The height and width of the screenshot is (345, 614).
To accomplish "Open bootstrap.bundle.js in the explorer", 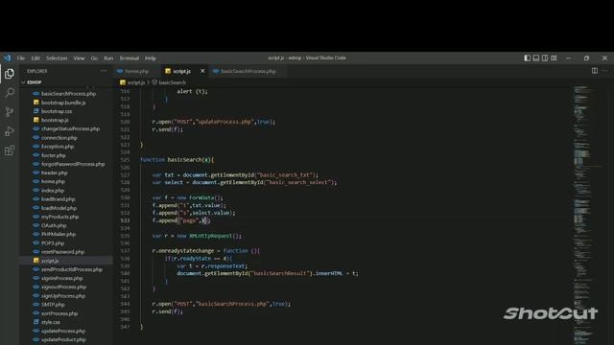I will 63,103.
